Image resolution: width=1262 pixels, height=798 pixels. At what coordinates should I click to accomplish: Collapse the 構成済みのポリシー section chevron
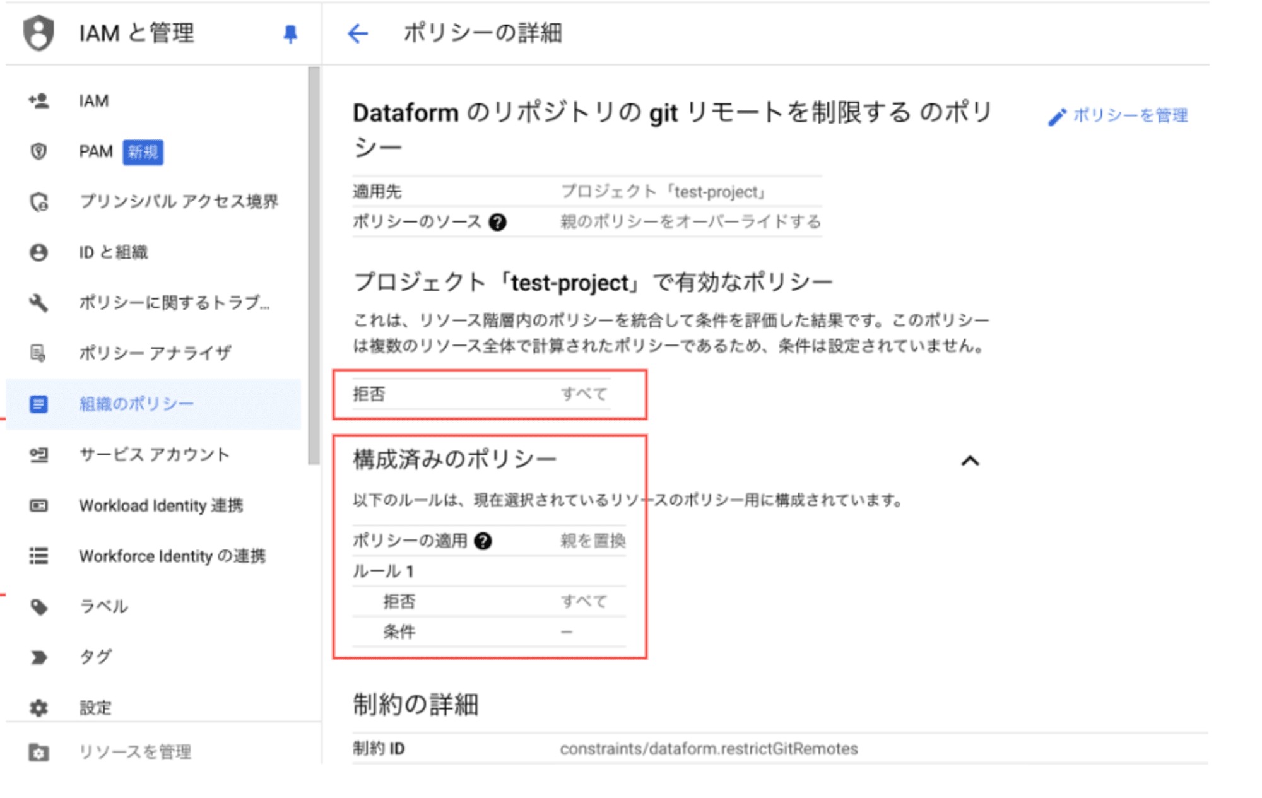point(970,461)
